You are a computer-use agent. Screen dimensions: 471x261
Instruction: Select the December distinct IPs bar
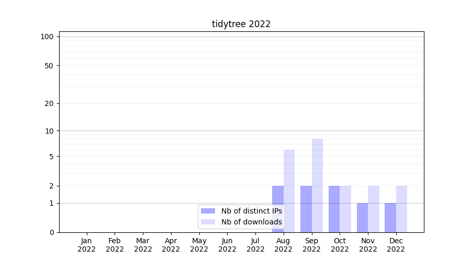(x=390, y=218)
